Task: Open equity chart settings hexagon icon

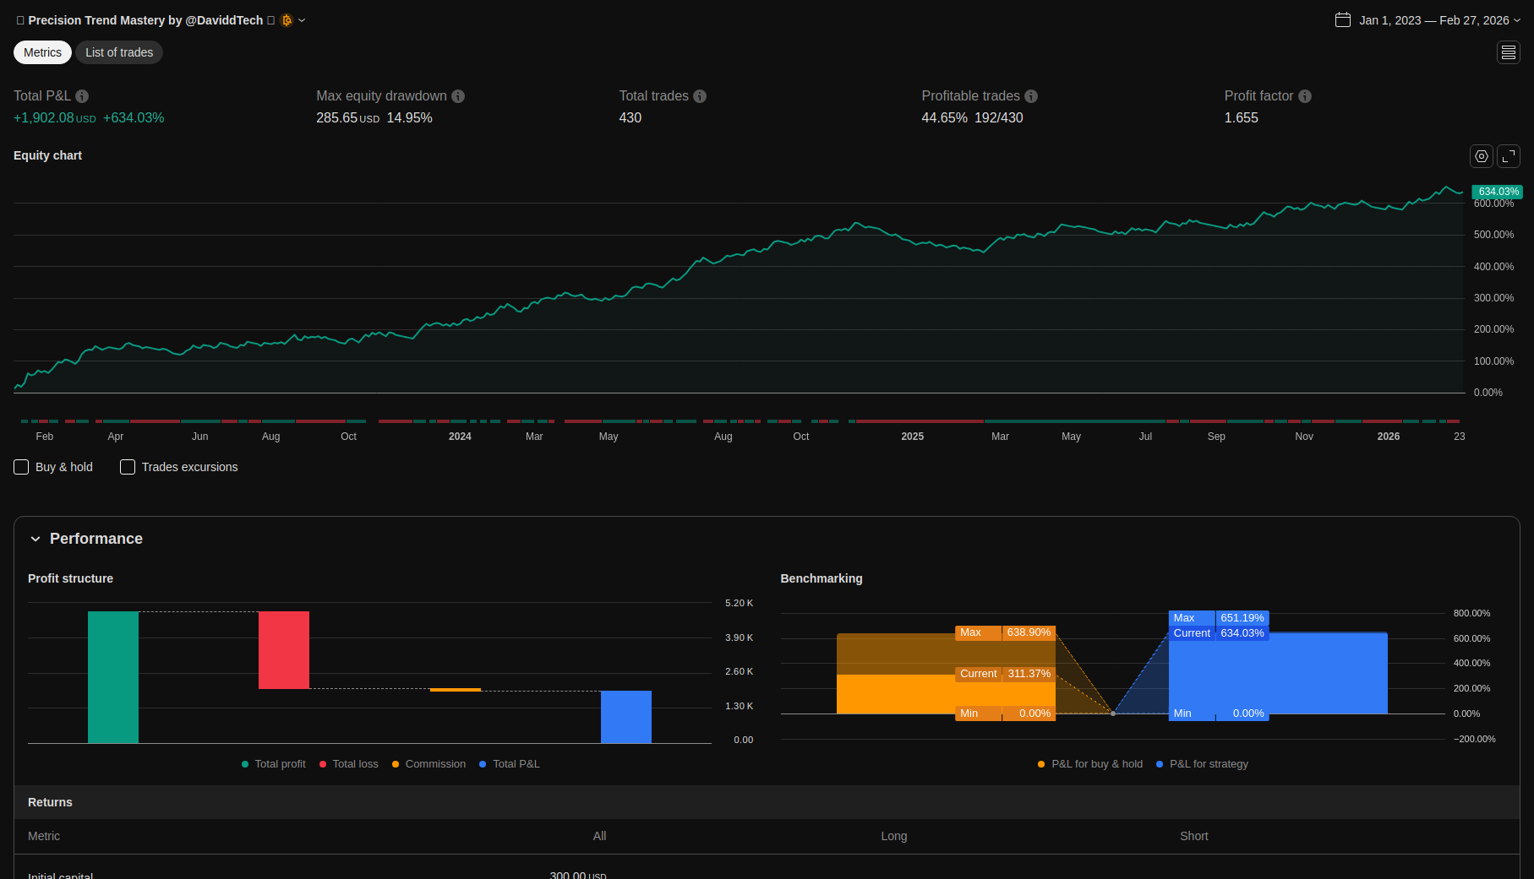Action: [x=1481, y=156]
